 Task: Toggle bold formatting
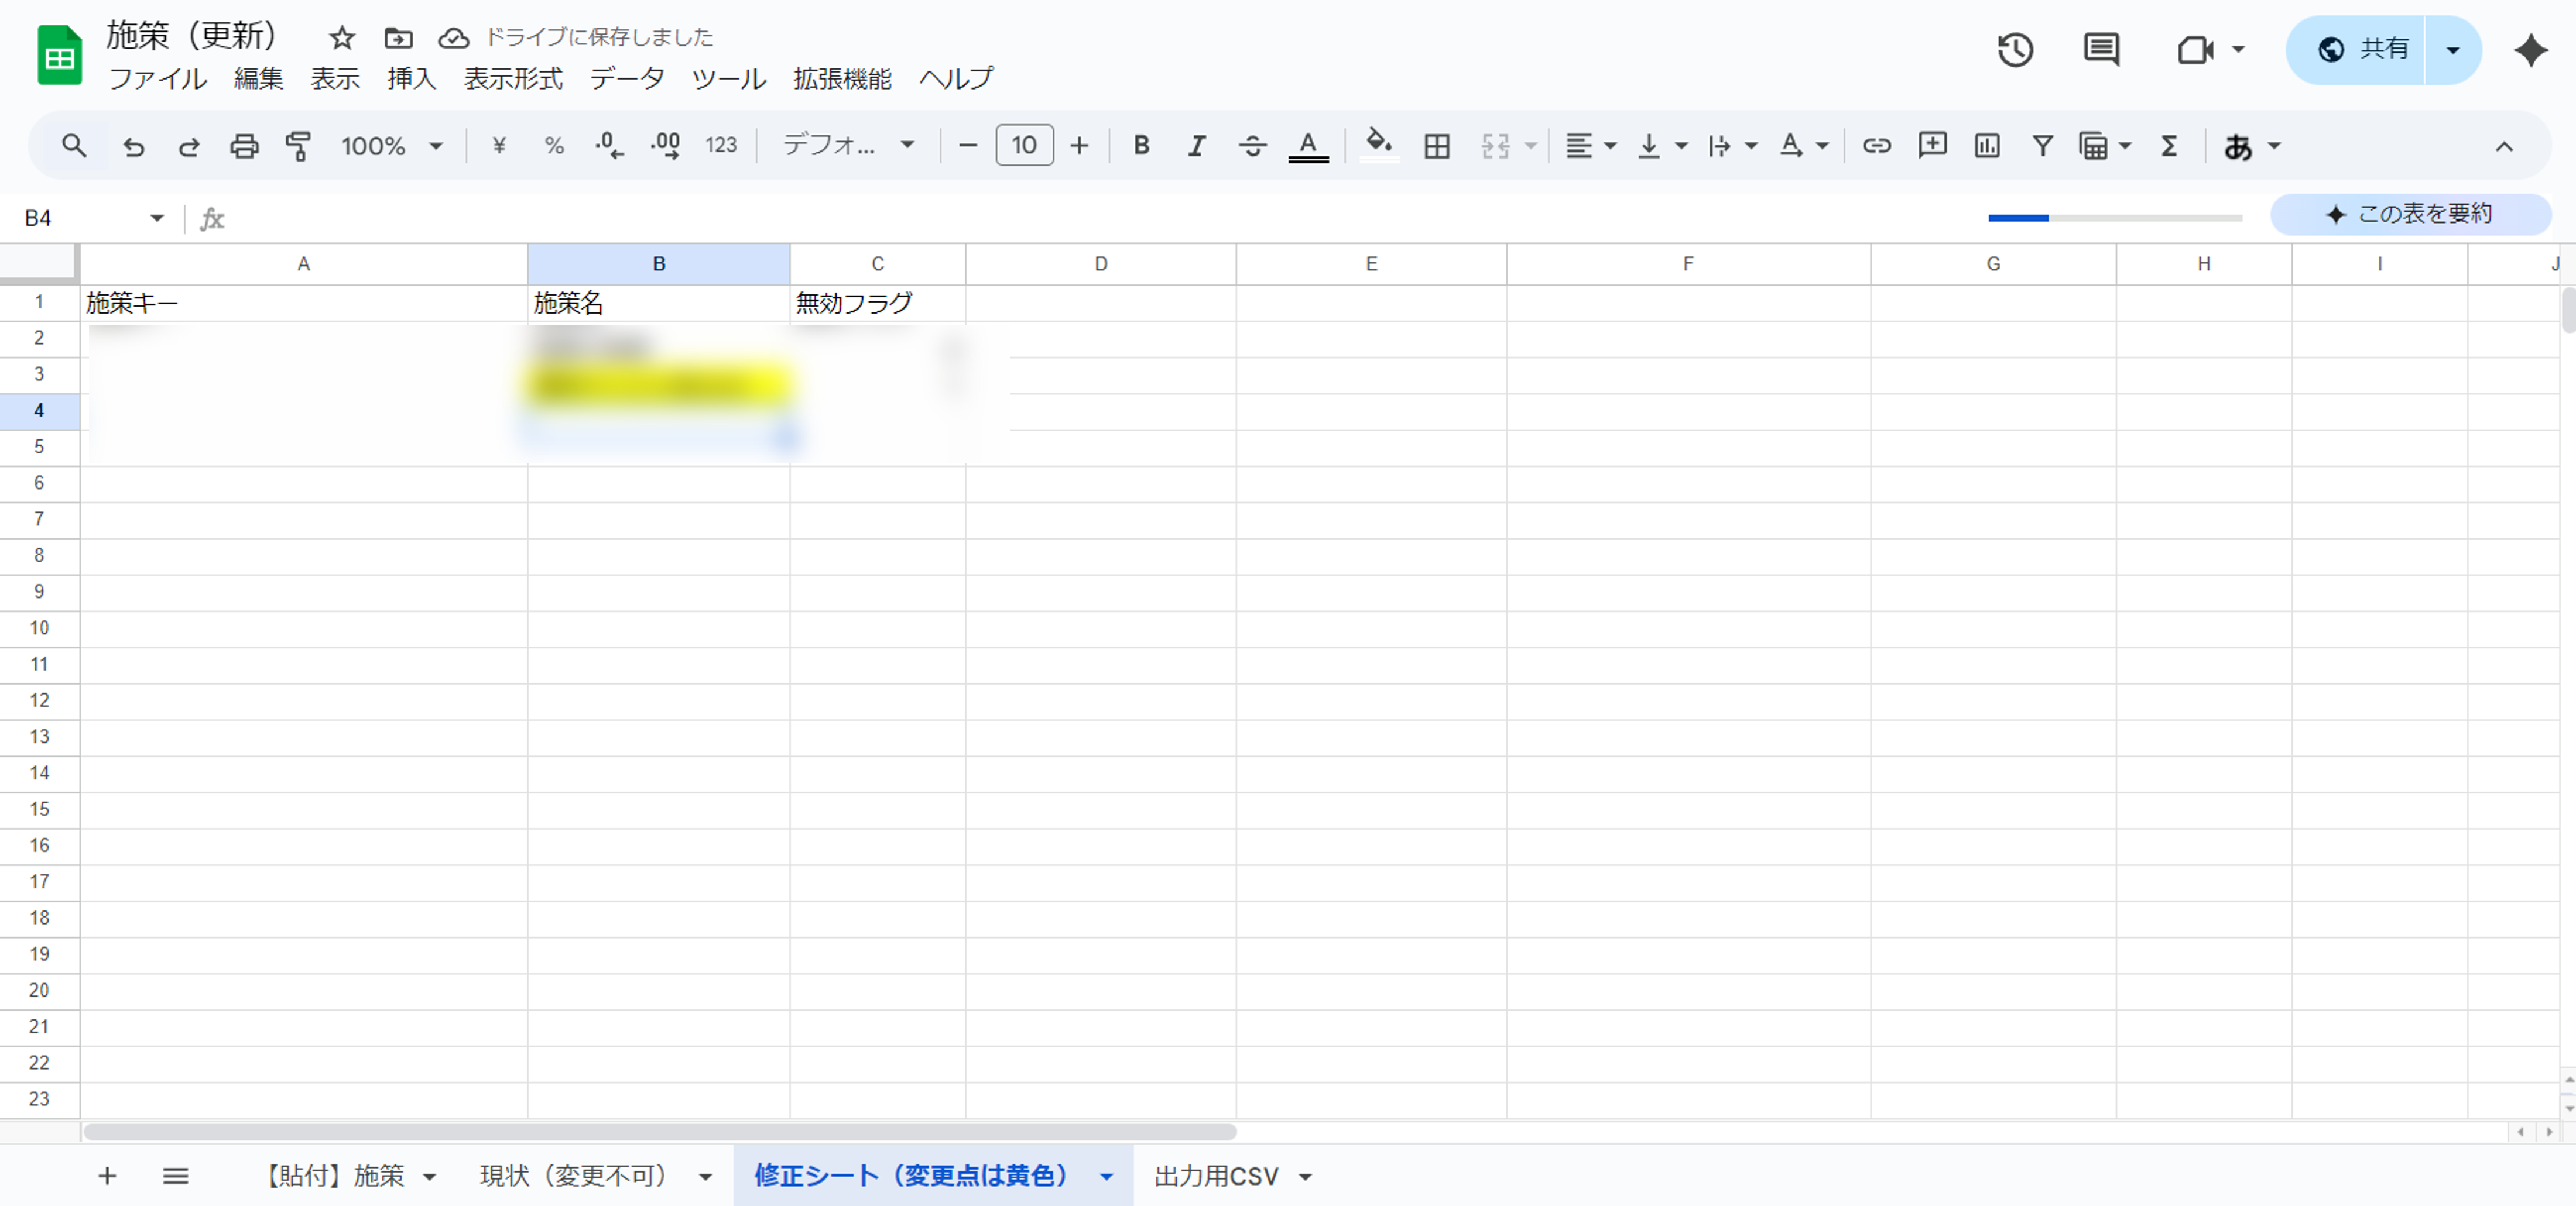1140,146
